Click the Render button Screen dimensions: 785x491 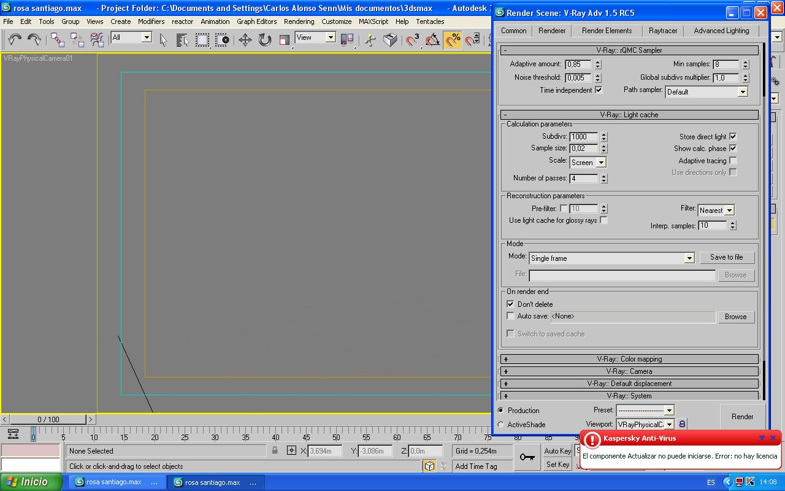[x=742, y=417]
